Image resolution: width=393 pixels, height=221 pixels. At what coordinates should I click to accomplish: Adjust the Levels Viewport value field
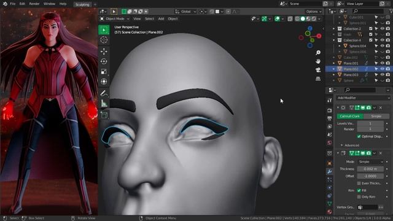pyautogui.click(x=370, y=123)
